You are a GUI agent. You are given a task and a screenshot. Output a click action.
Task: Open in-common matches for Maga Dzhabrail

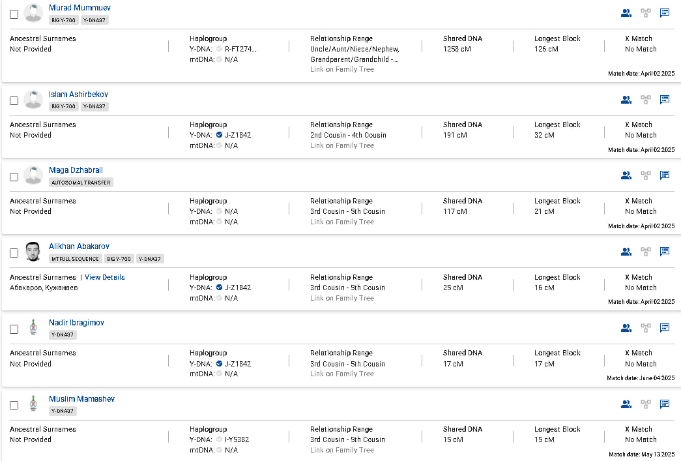pos(626,175)
